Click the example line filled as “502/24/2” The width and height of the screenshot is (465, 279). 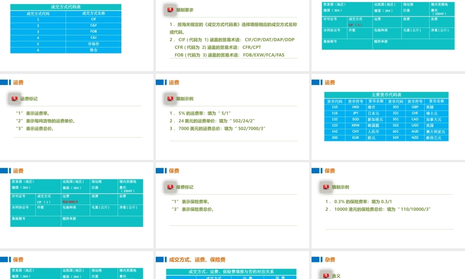tap(213, 121)
